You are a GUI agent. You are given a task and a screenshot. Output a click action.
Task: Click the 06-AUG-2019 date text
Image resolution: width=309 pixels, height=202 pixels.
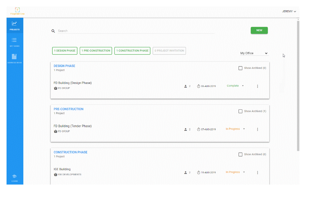tap(208, 86)
